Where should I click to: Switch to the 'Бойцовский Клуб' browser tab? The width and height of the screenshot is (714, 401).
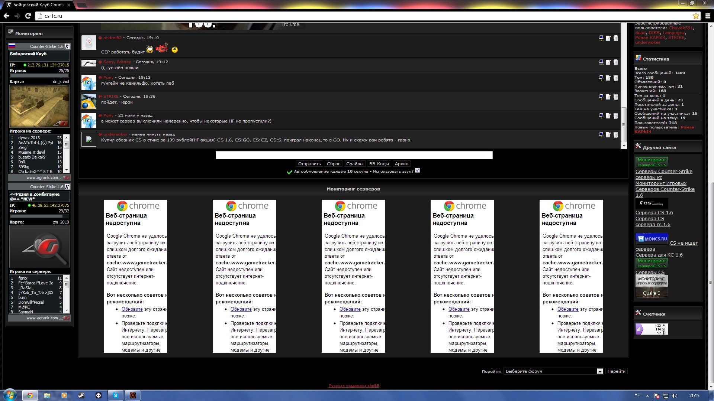click(x=39, y=5)
